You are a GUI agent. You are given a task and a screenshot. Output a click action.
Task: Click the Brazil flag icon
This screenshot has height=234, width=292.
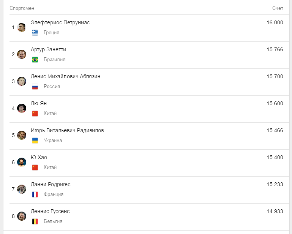35,60
